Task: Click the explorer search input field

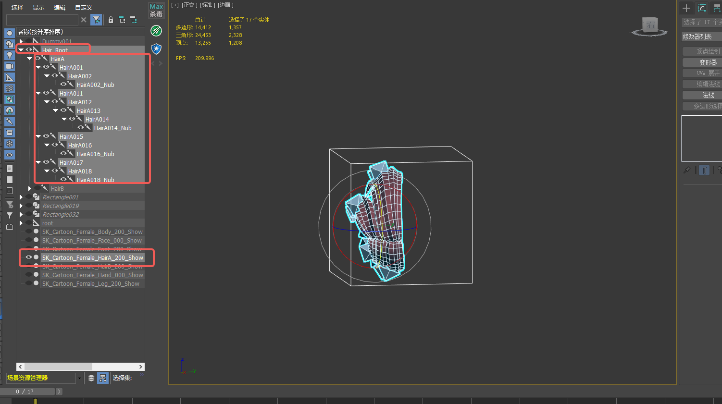Action: point(42,20)
